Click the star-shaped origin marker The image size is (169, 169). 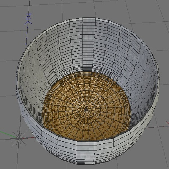point(19,139)
